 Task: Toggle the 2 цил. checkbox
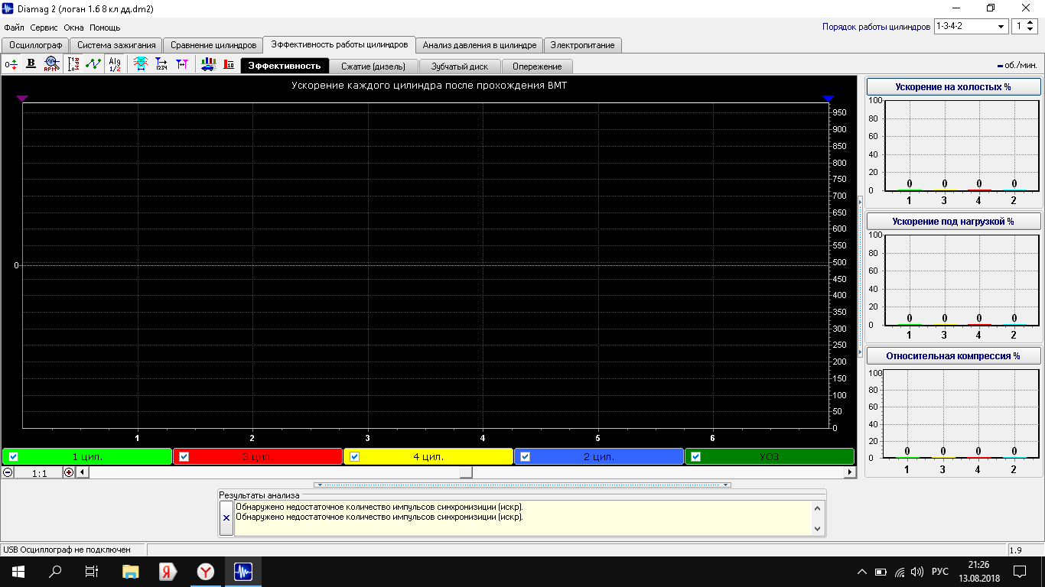(525, 457)
